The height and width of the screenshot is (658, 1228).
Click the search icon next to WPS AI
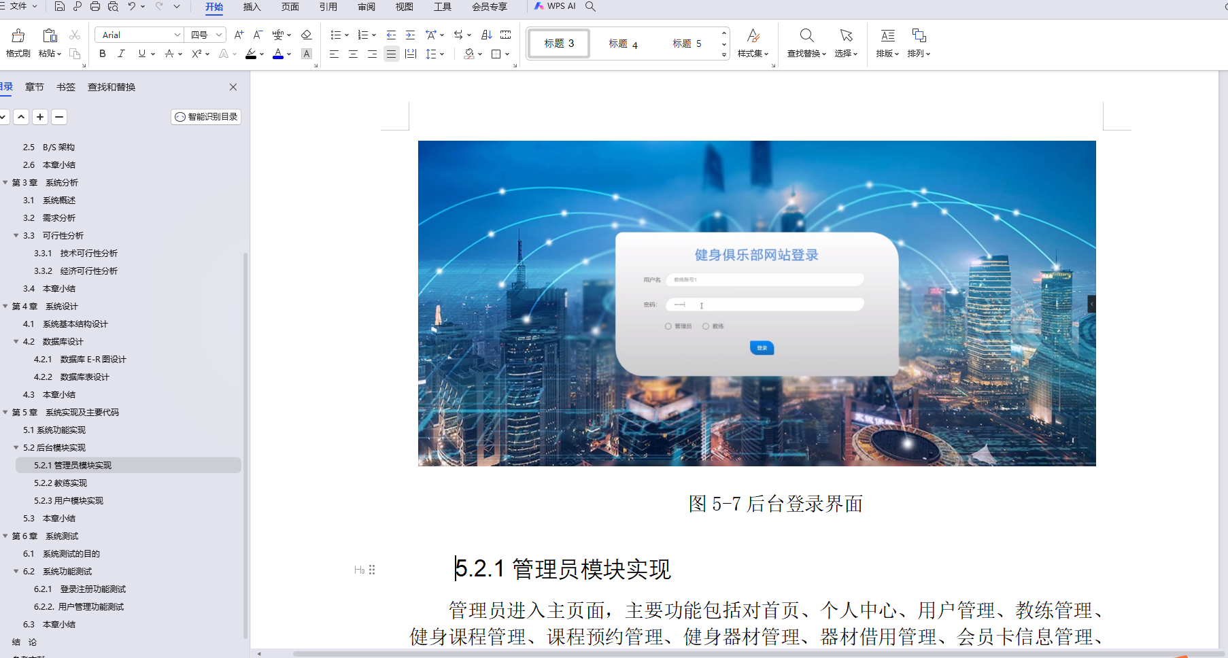590,6
